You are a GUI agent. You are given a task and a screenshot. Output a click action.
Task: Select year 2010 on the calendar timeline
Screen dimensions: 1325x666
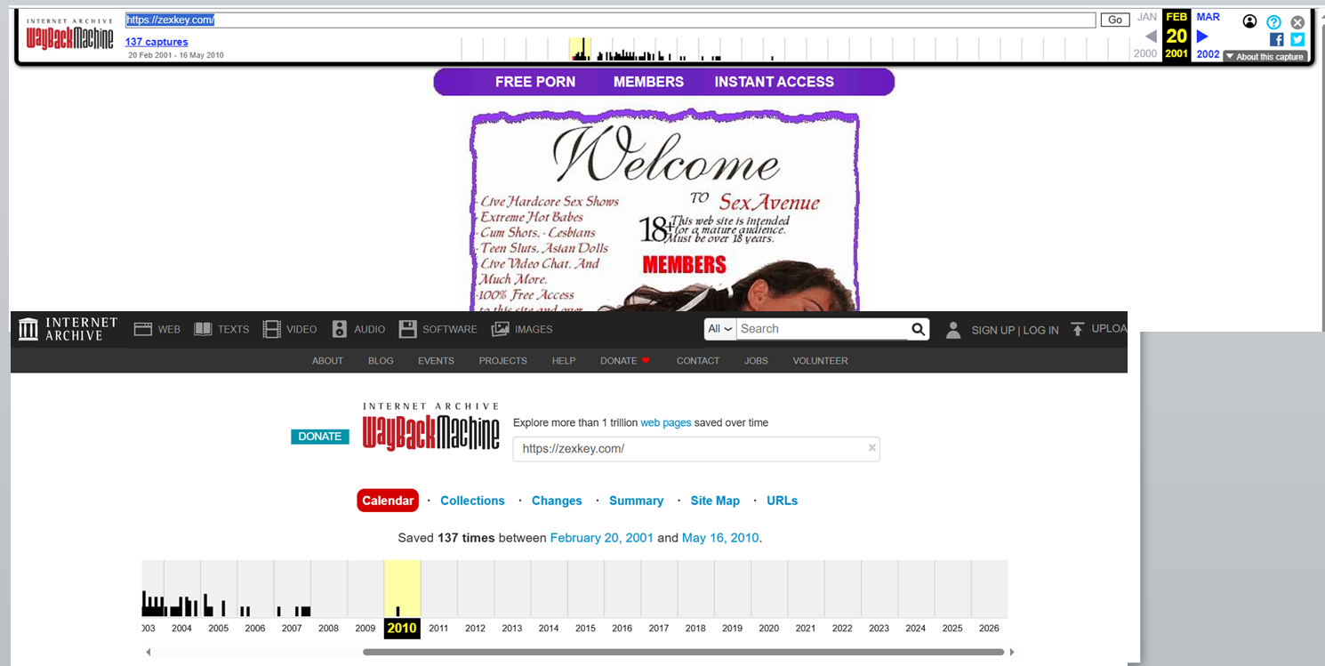point(402,628)
